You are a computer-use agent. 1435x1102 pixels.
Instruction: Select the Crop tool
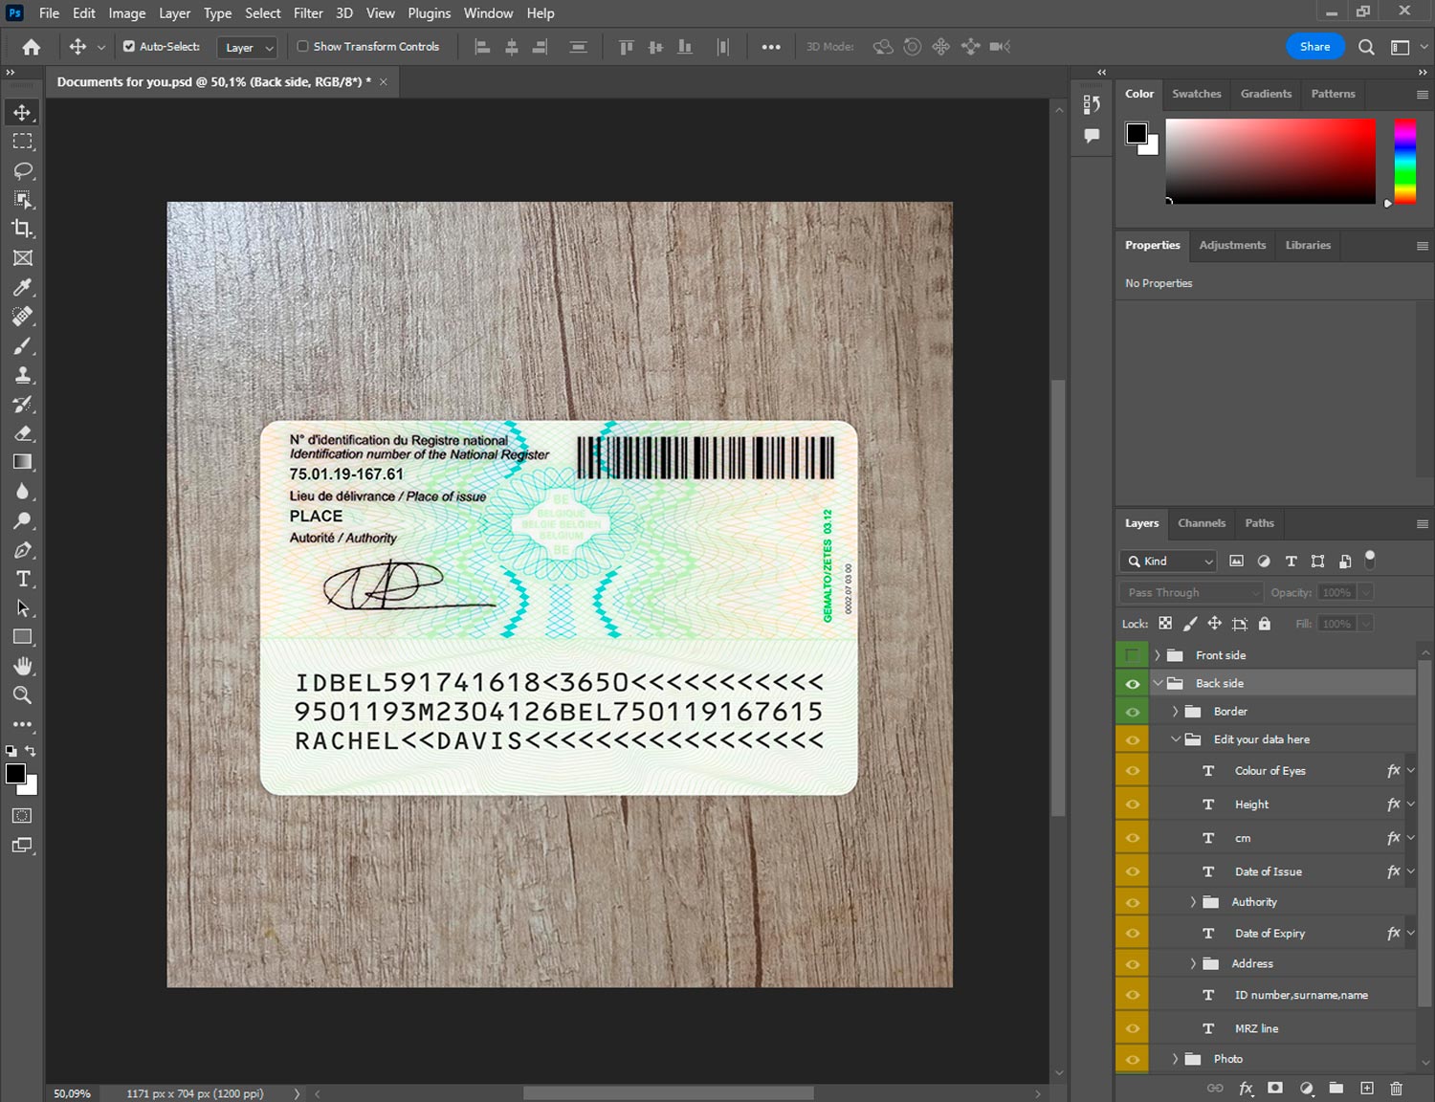pyautogui.click(x=23, y=229)
